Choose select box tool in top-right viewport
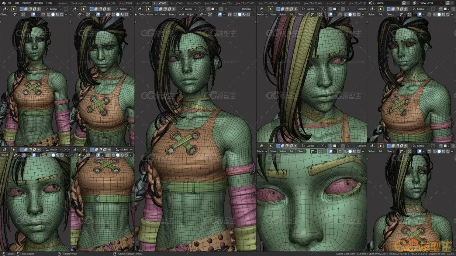Image resolution: width=456 pixels, height=256 pixels. pos(381,9)
